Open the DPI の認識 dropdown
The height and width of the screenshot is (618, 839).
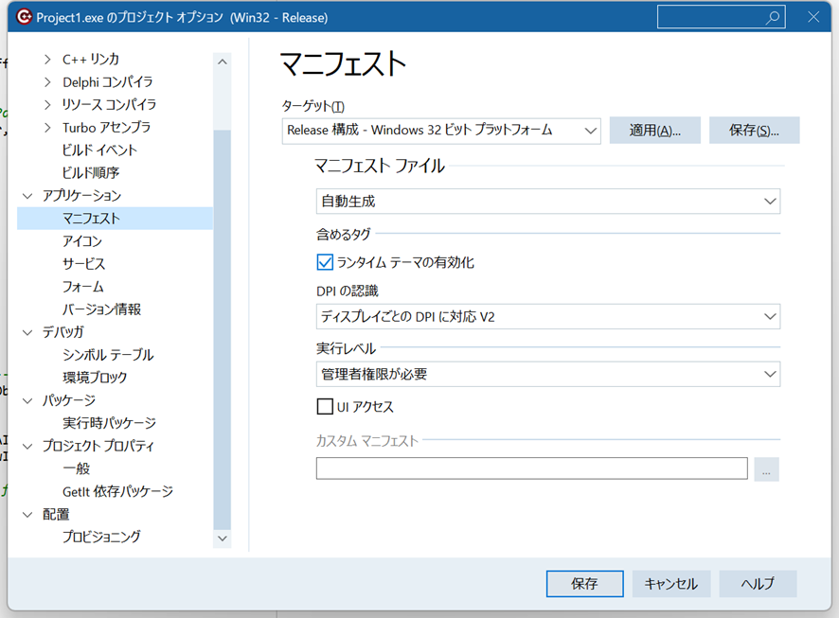coord(547,317)
